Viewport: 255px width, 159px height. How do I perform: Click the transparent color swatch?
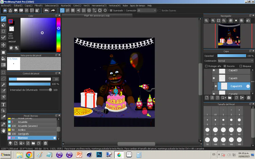12,29
